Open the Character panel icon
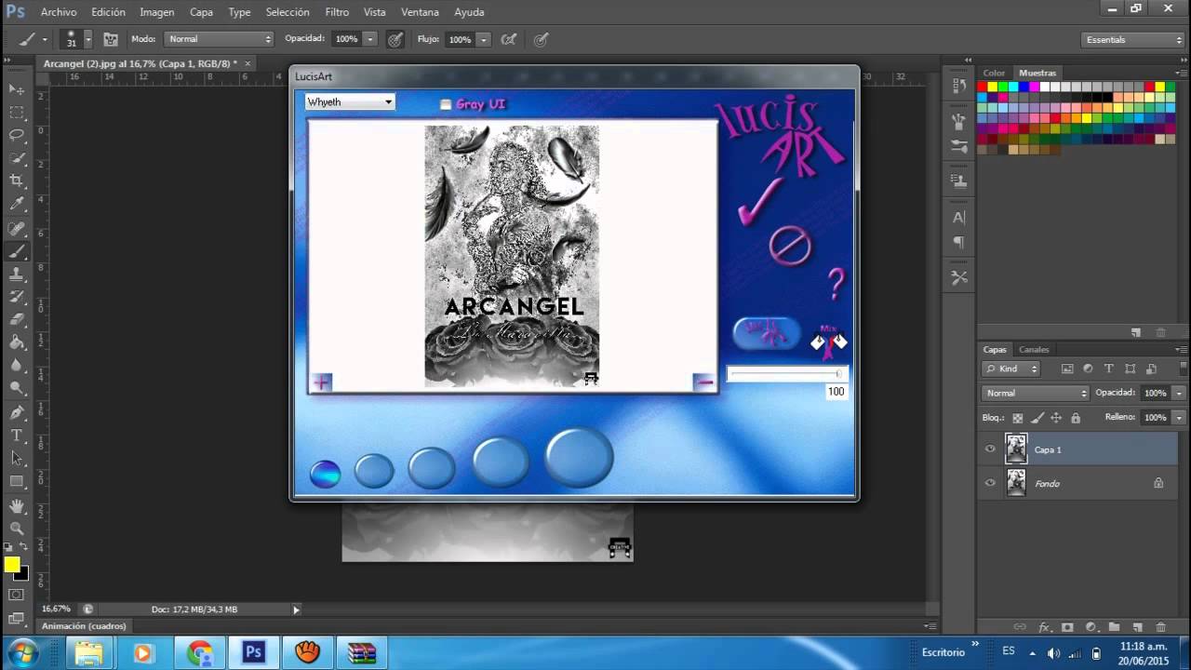1191x670 pixels. pyautogui.click(x=959, y=217)
